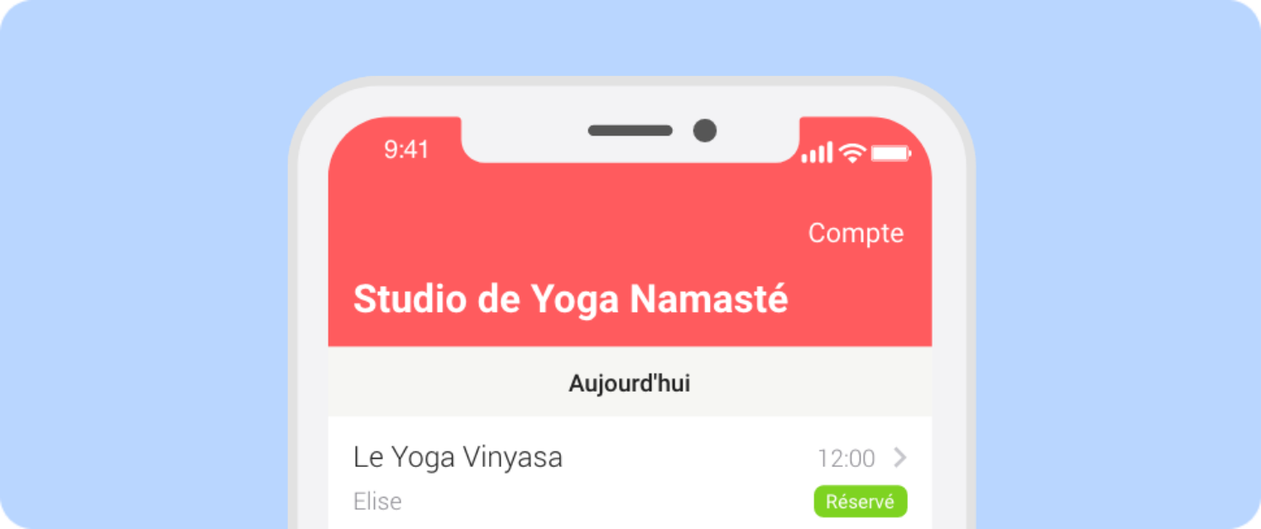
Task: Click the word Studio in header title
Action: click(x=410, y=299)
